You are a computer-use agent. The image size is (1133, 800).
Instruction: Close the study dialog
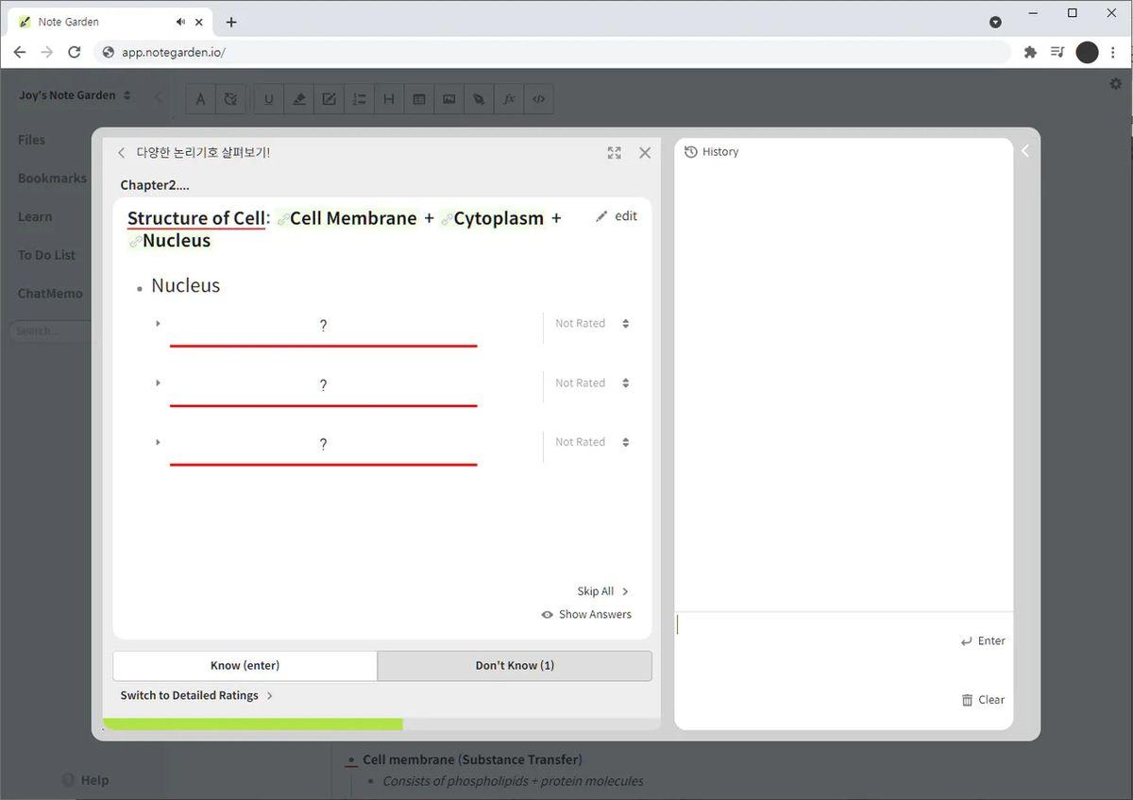(645, 153)
